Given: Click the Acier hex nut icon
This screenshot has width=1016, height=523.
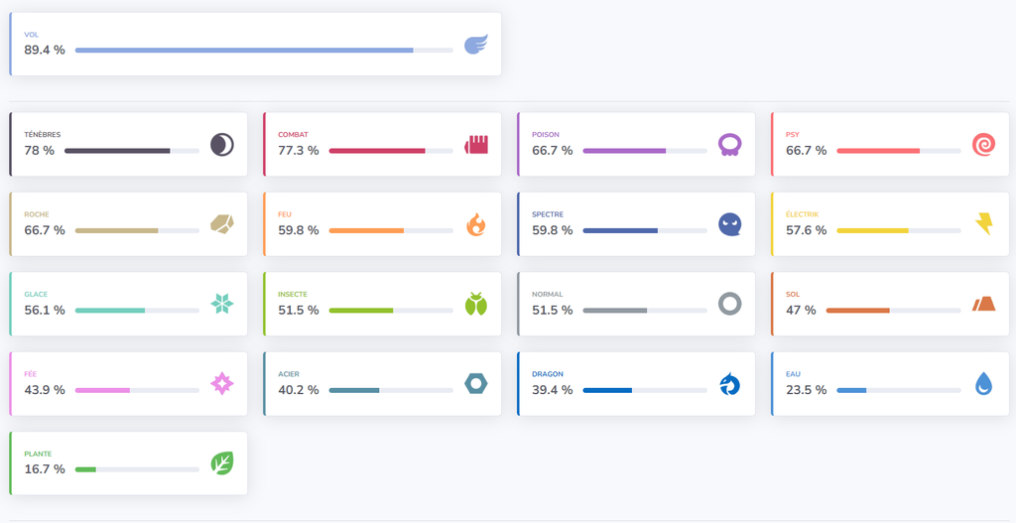Looking at the screenshot, I should (475, 384).
